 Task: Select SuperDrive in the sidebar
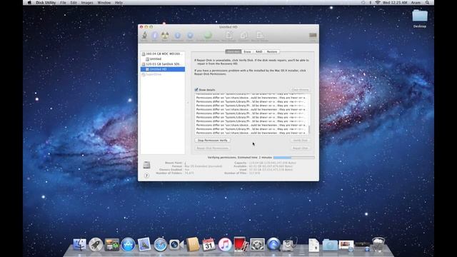tap(163, 74)
